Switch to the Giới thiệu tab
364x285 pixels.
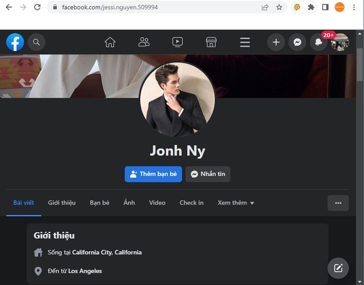click(x=62, y=203)
